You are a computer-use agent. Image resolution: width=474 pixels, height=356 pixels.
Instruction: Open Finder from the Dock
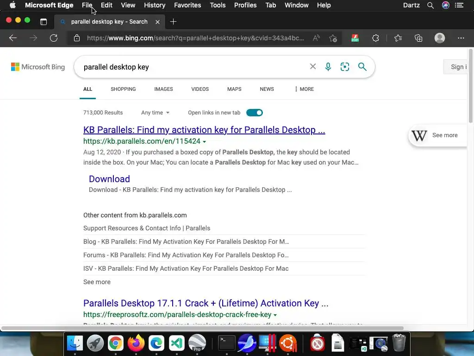pos(75,343)
